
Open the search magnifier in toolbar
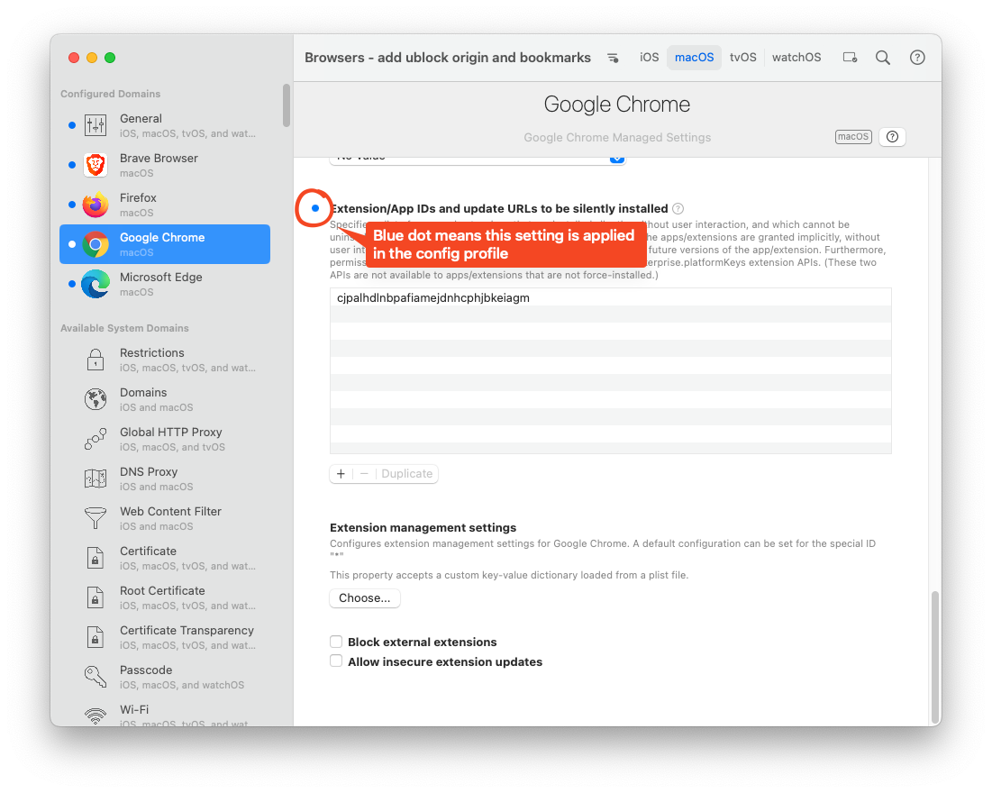pyautogui.click(x=883, y=58)
